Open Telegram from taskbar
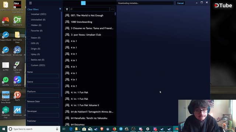Image resolution: width=236 pixels, height=132 pixels. (121, 129)
